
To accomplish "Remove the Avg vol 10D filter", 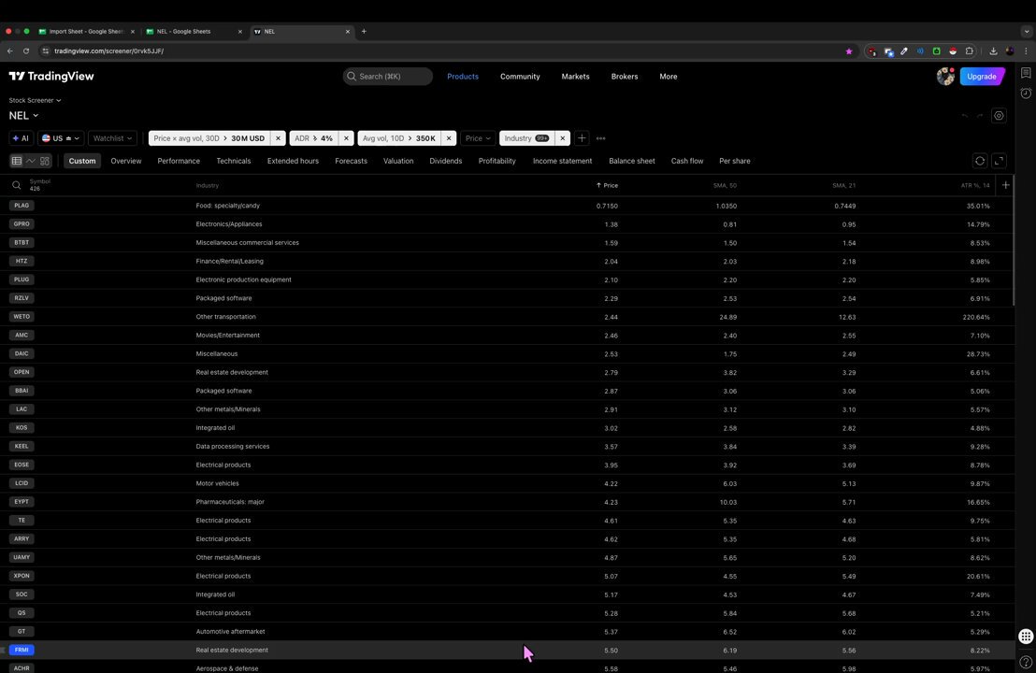I will [x=449, y=138].
